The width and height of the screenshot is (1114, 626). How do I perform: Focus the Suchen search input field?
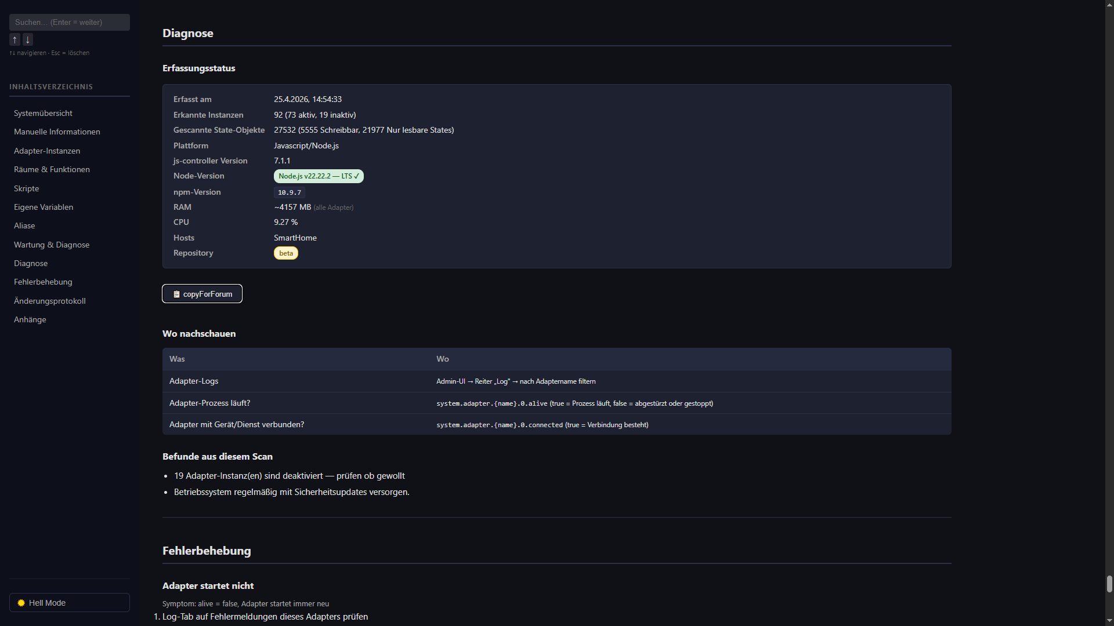[x=70, y=22]
